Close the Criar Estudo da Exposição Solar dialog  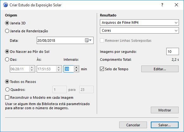tap(176, 5)
